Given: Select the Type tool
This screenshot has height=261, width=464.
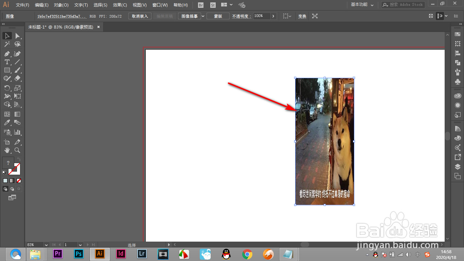Looking at the screenshot, I should click(x=7, y=62).
